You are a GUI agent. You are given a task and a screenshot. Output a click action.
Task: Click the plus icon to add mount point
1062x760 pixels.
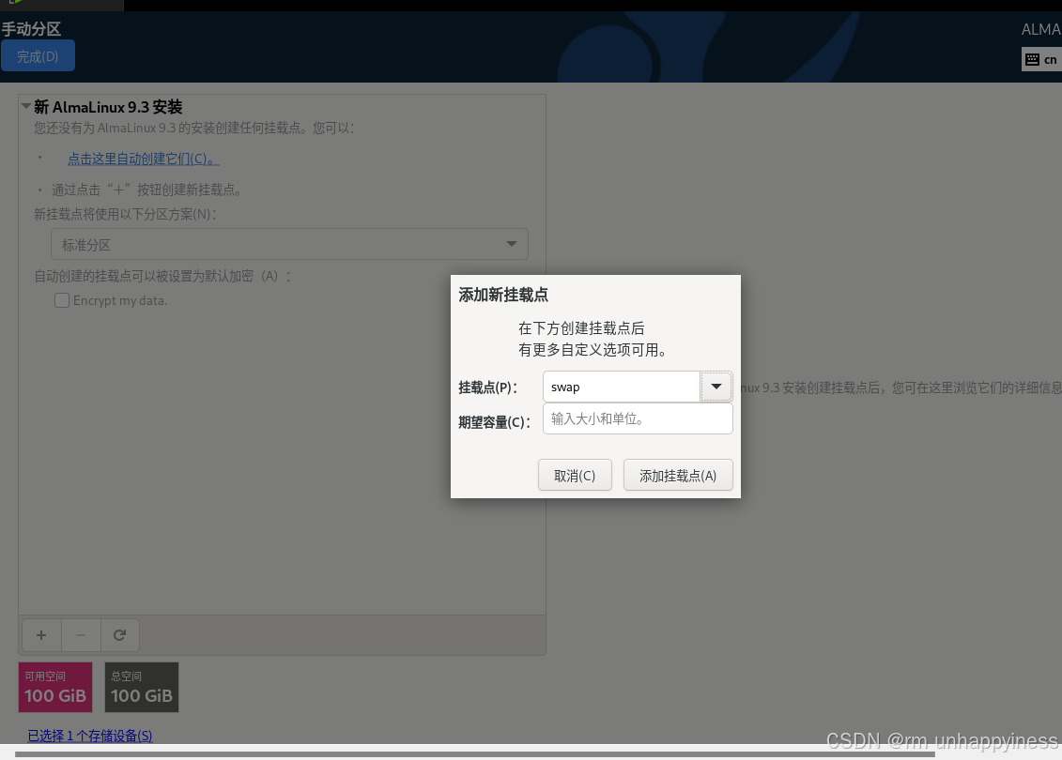point(41,635)
